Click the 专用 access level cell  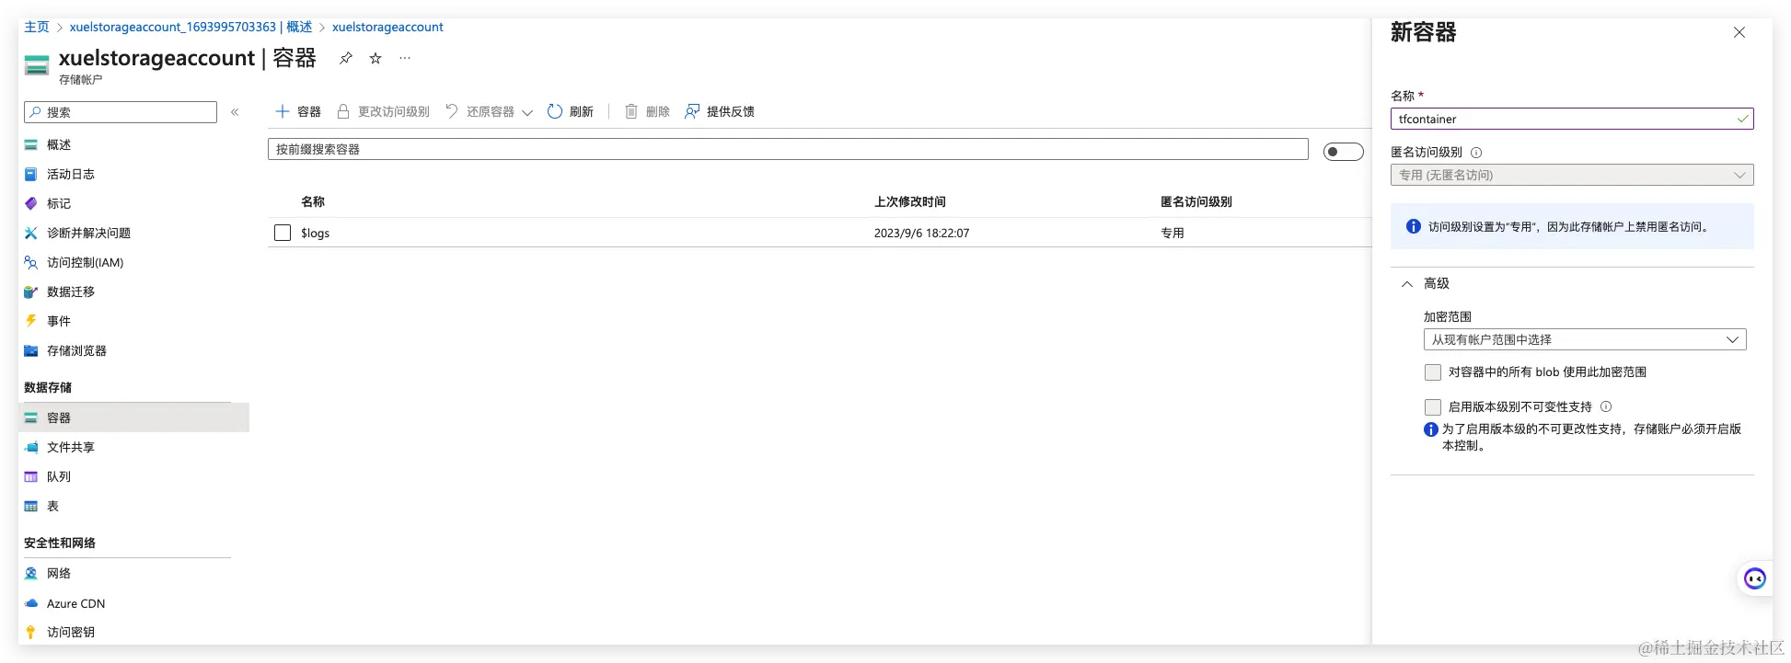click(x=1173, y=233)
